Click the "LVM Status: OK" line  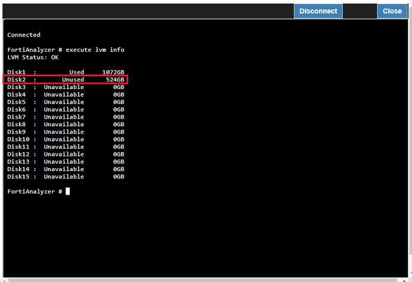(33, 57)
